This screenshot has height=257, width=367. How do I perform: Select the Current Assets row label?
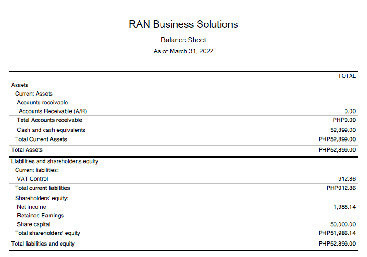(x=34, y=94)
